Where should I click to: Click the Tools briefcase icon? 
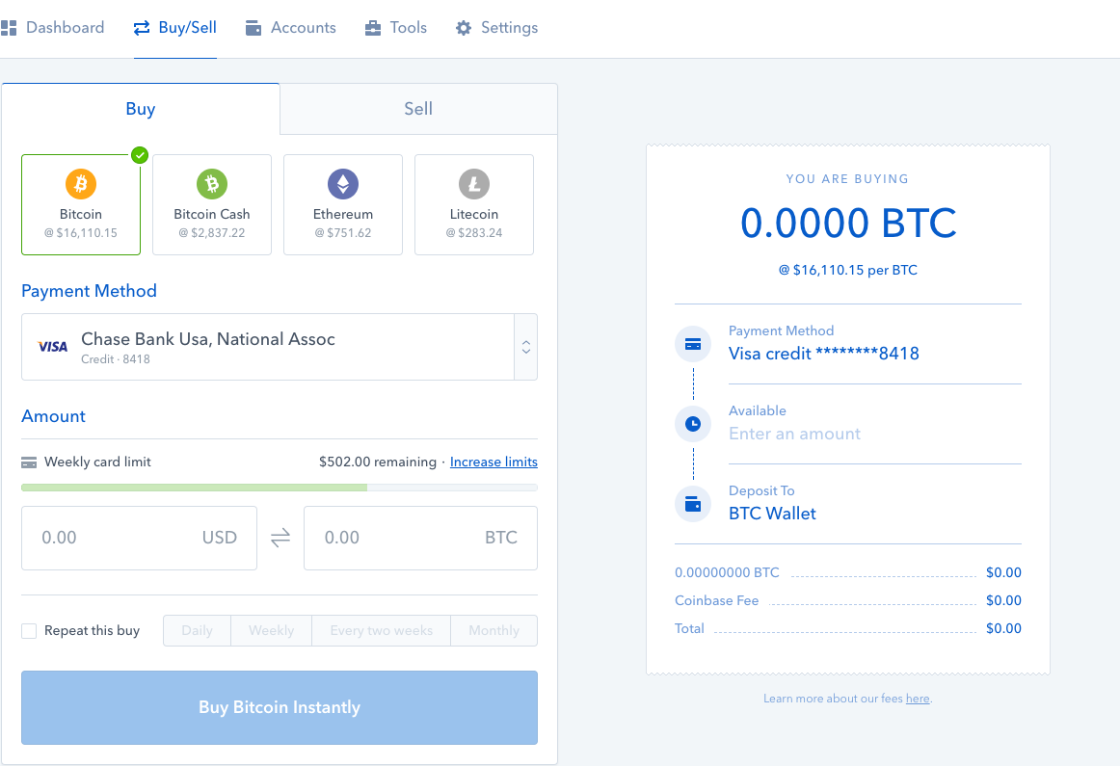click(x=373, y=28)
